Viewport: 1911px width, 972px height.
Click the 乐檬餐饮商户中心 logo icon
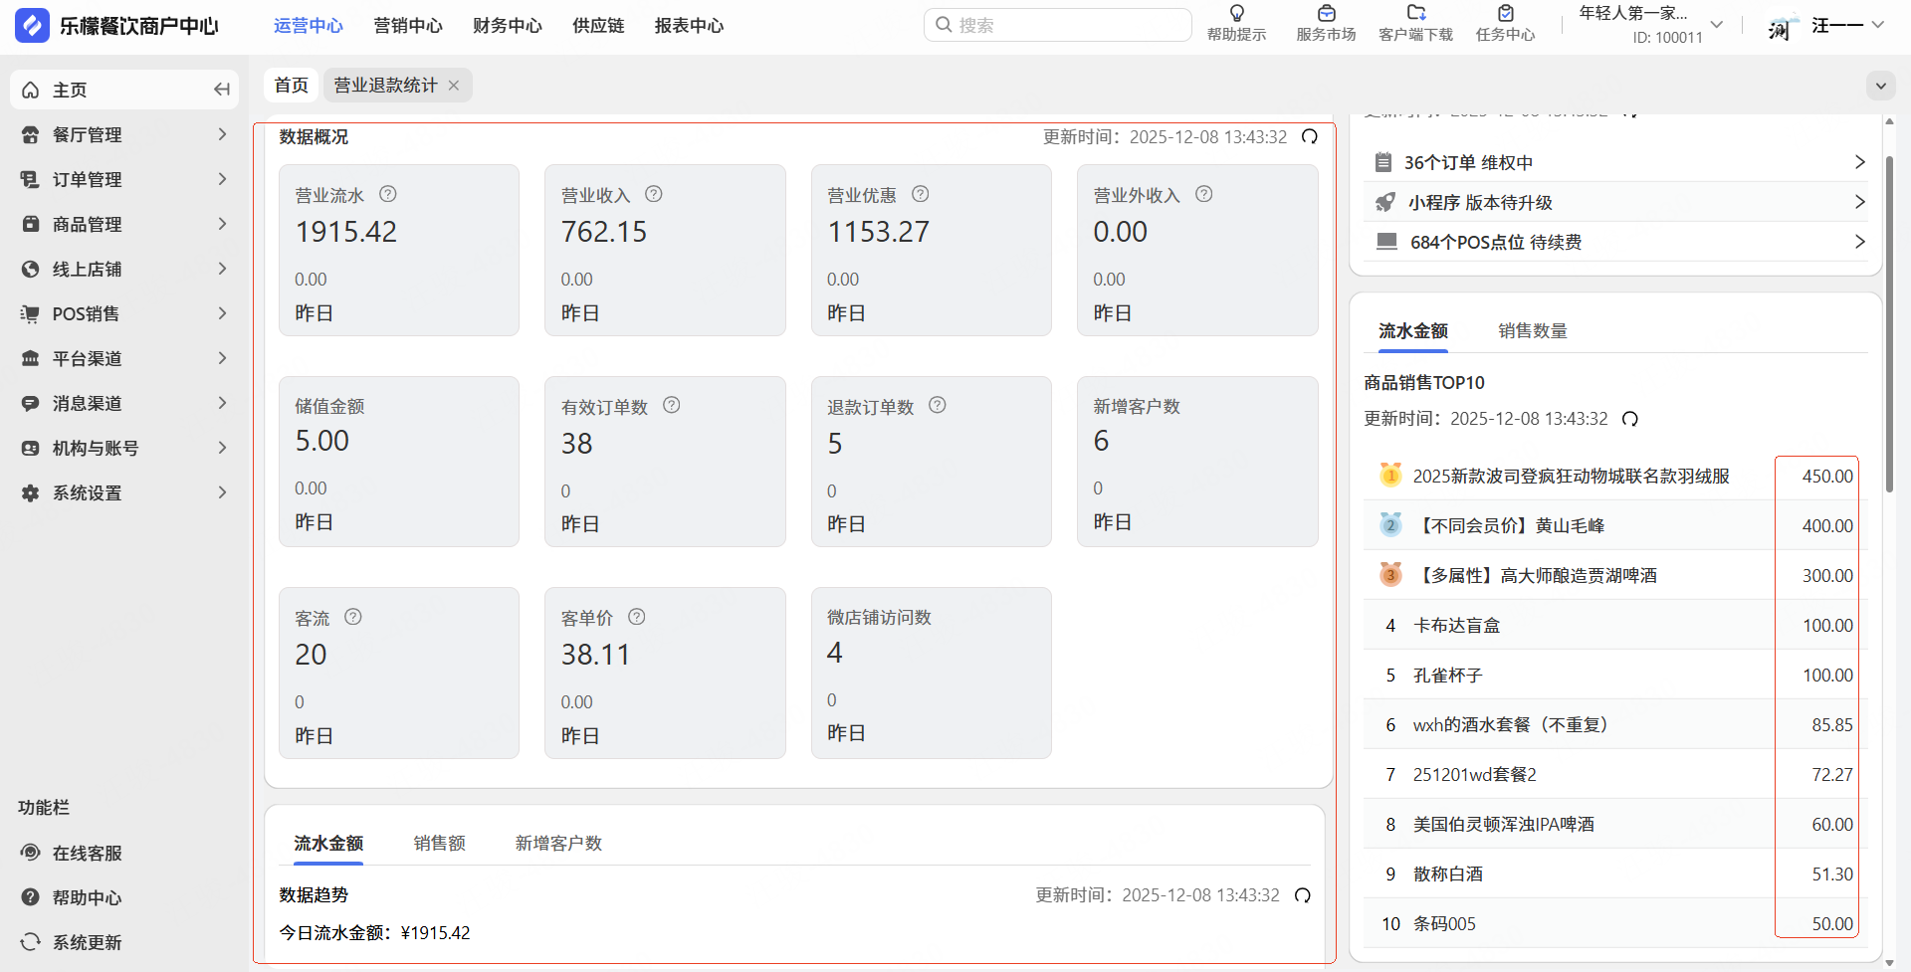32,25
